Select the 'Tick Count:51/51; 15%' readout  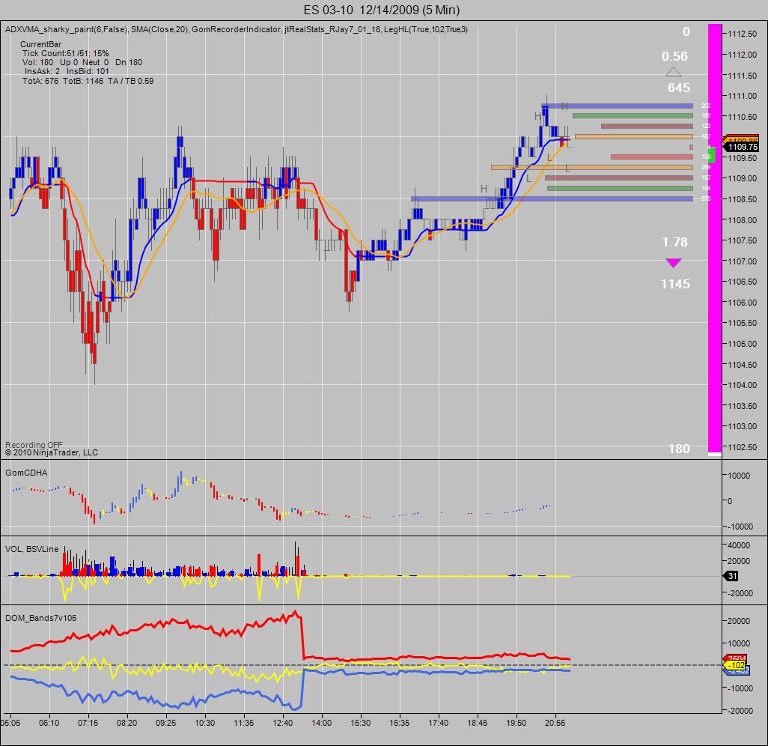66,53
